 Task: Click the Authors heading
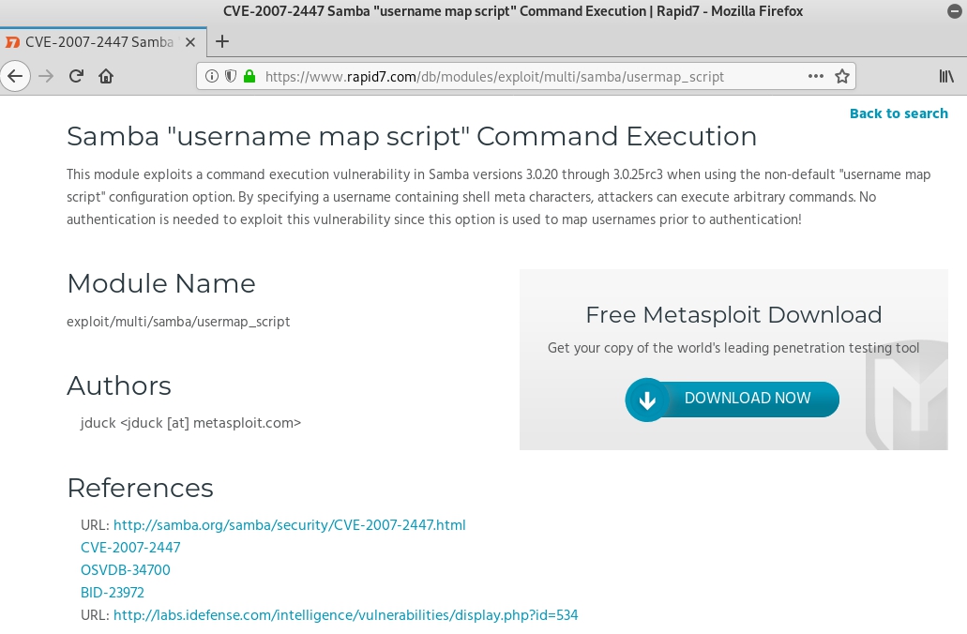[x=119, y=386]
